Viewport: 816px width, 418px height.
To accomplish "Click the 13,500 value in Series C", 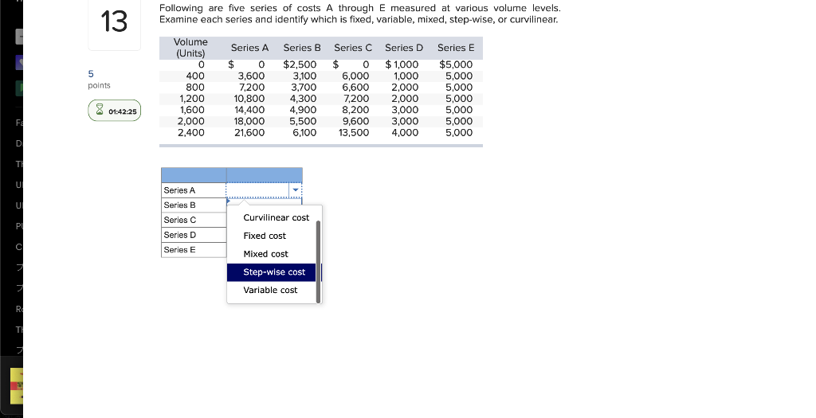I will click(x=354, y=133).
